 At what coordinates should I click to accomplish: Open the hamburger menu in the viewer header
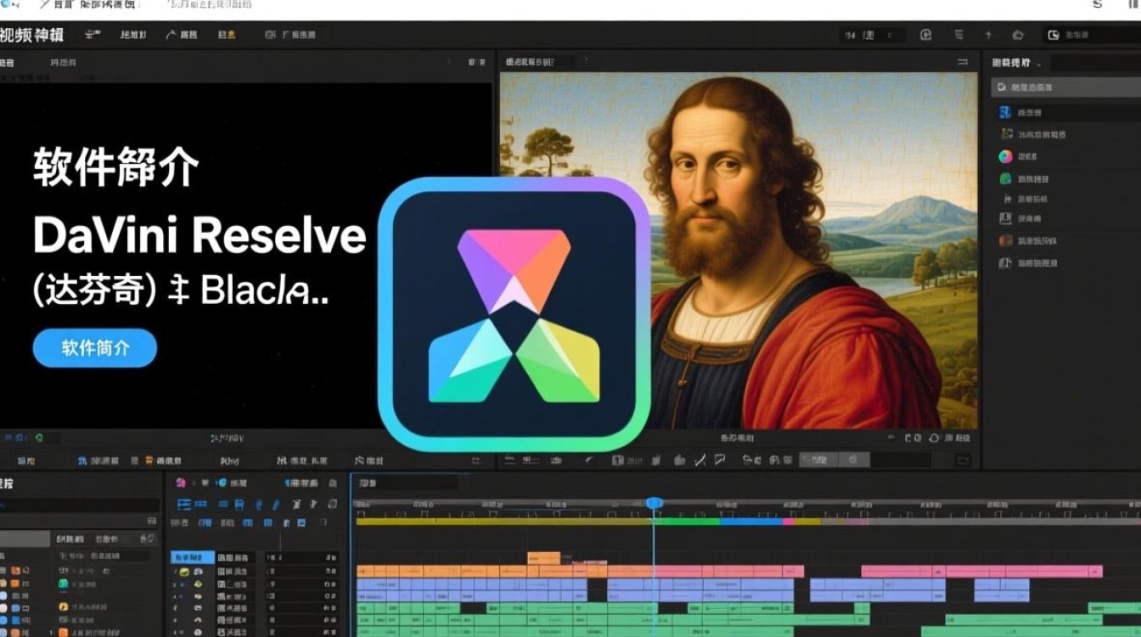pos(962,62)
